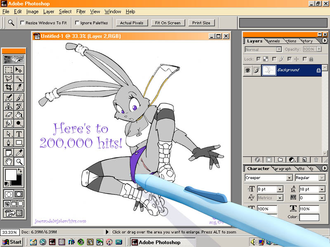This screenshot has width=330, height=247.
Task: Open the 18 pt leading dropdown
Action: 322,189
